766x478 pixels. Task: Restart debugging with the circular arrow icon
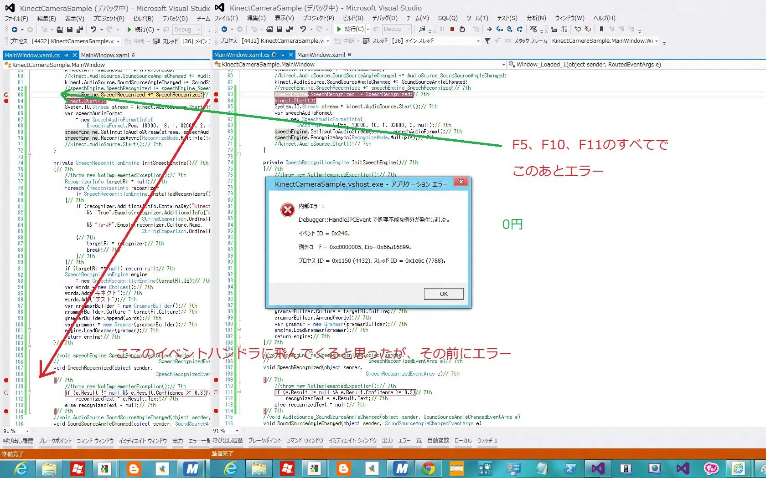(462, 29)
